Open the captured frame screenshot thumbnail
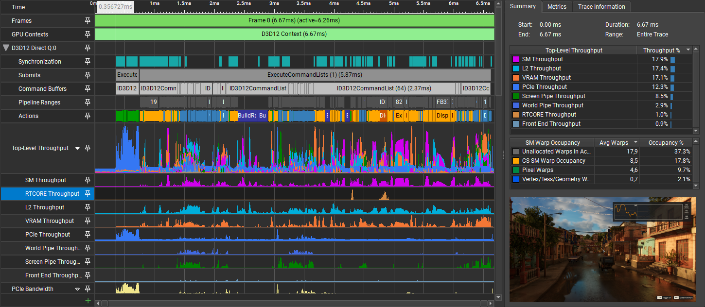The height and width of the screenshot is (307, 705). 603,249
